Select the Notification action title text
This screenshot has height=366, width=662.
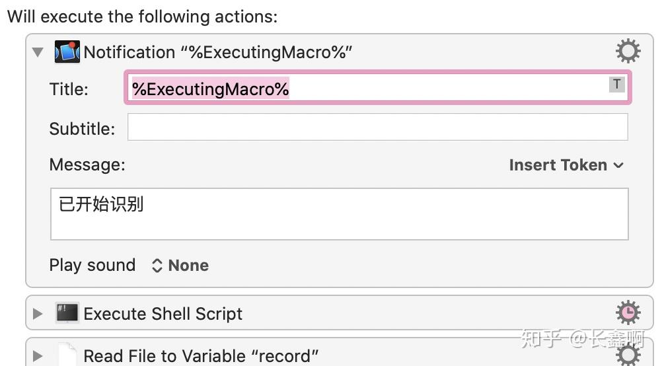[x=218, y=52]
